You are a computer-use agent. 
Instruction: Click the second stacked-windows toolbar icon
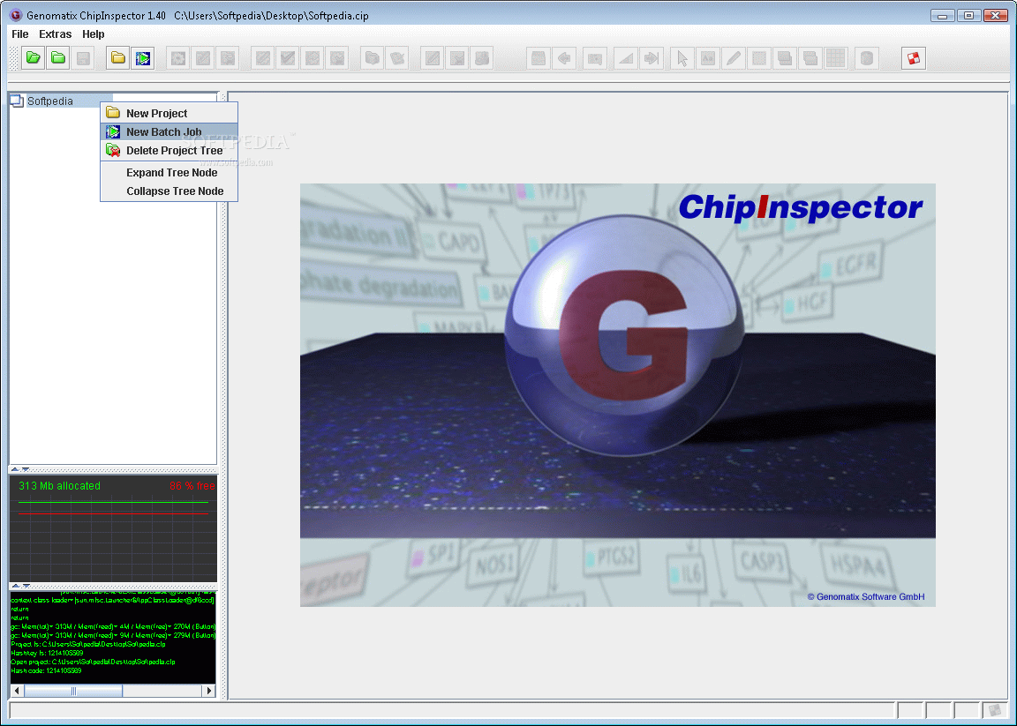tap(810, 58)
